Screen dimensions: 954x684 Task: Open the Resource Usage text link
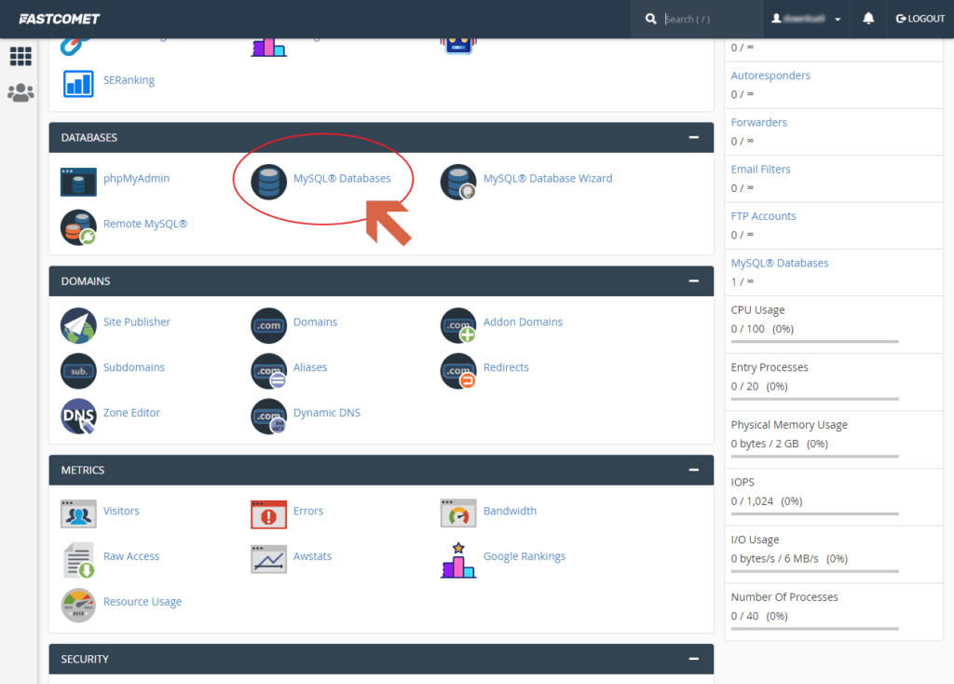pos(143,601)
